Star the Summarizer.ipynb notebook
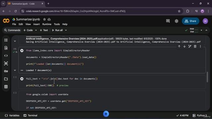The width and height of the screenshot is (212, 119). pos(44,20)
